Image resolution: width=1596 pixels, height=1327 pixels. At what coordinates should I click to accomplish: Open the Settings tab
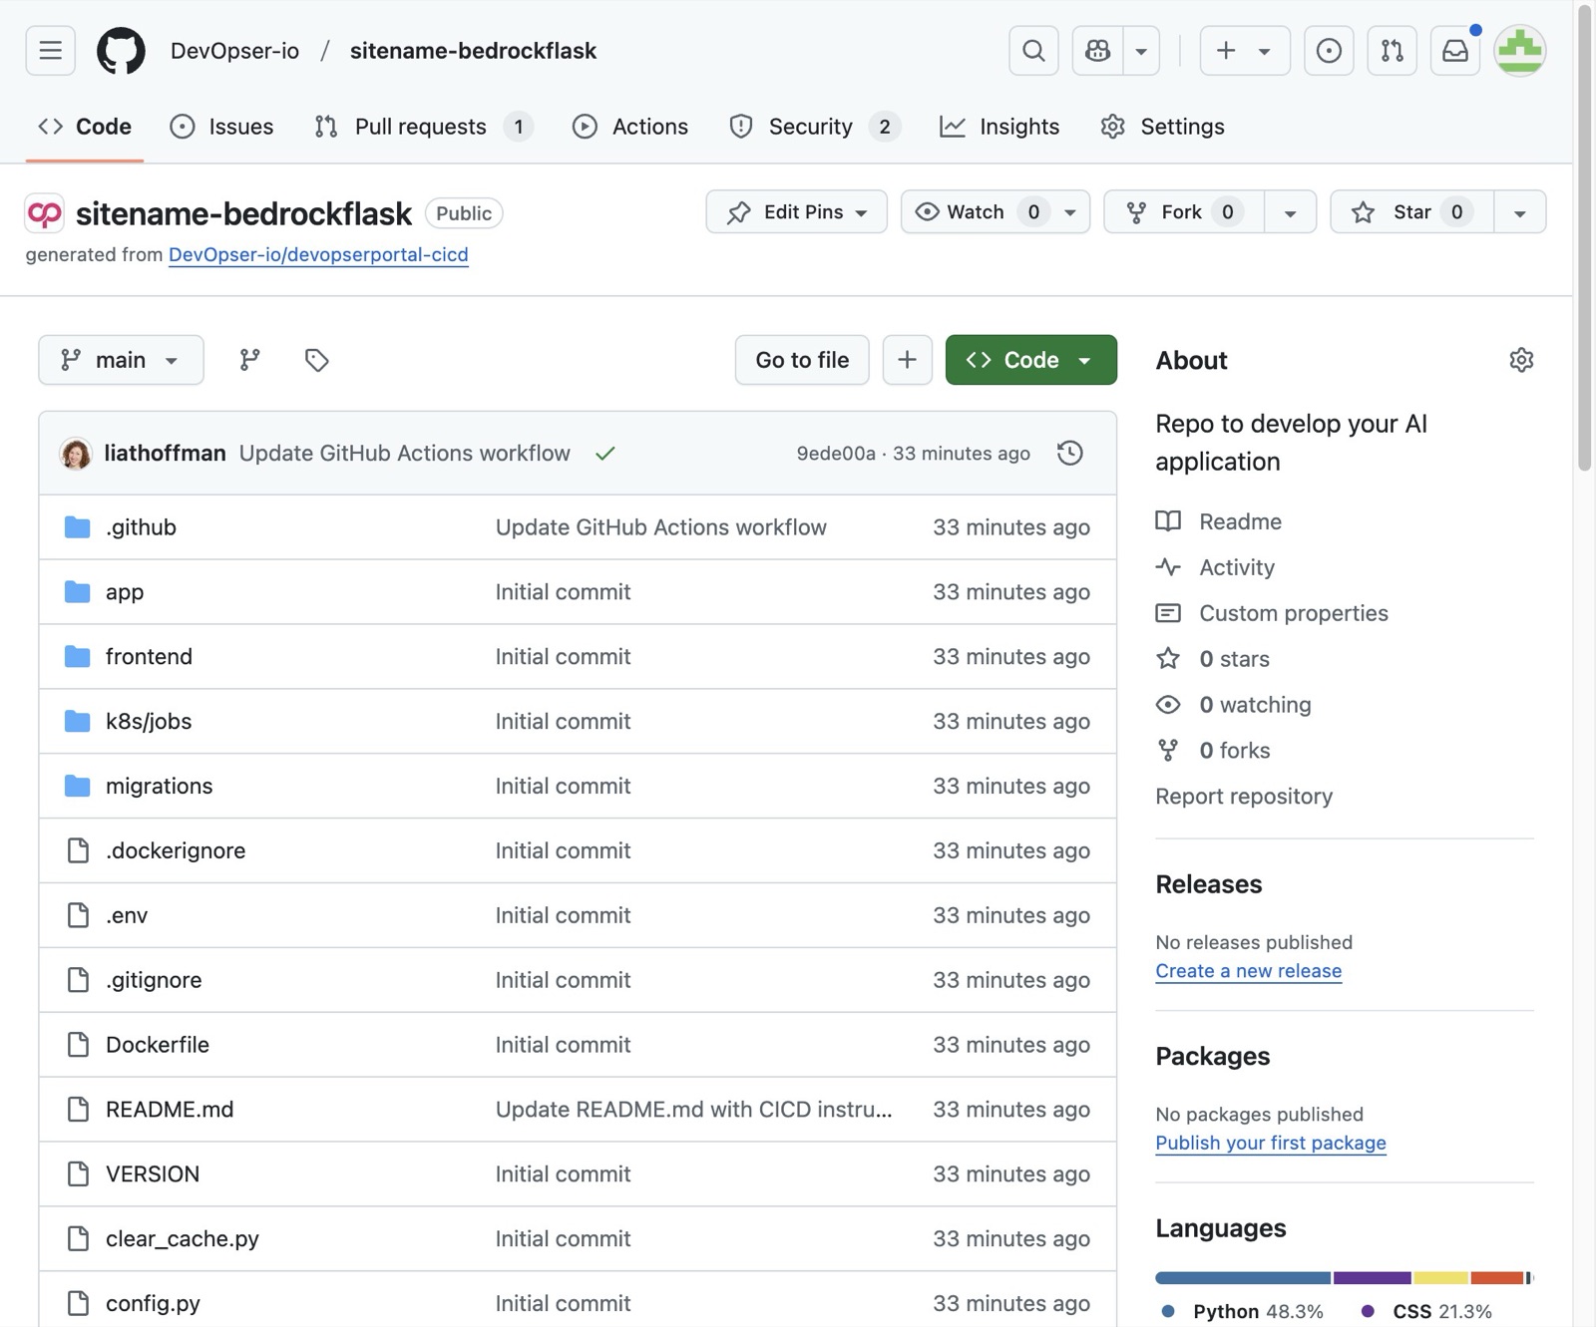coord(1162,127)
